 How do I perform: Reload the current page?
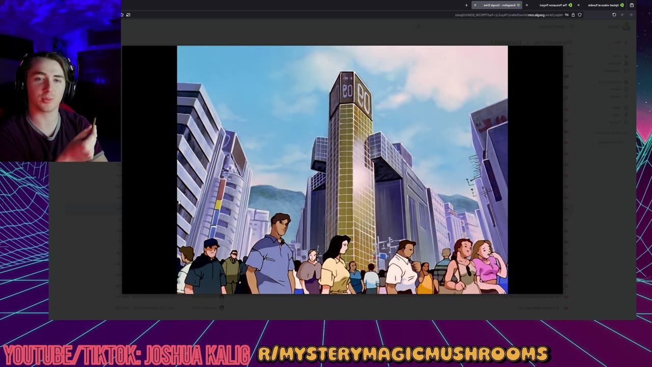[x=614, y=15]
